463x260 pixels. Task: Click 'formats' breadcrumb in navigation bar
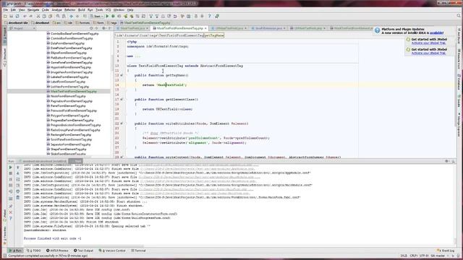click(82, 22)
